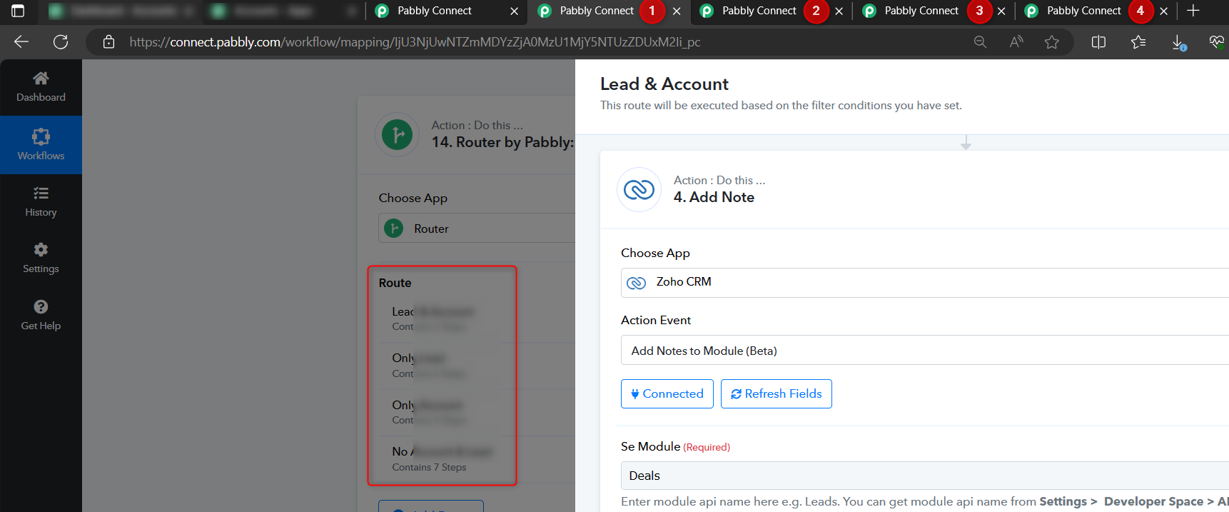Open split screen icon in toolbar
This screenshot has height=512, width=1229.
click(1098, 42)
